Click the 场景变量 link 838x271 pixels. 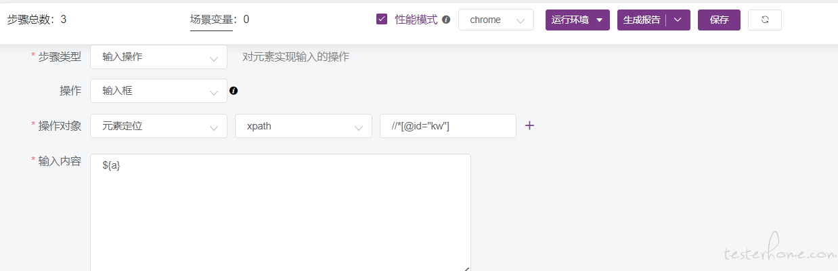(211, 20)
